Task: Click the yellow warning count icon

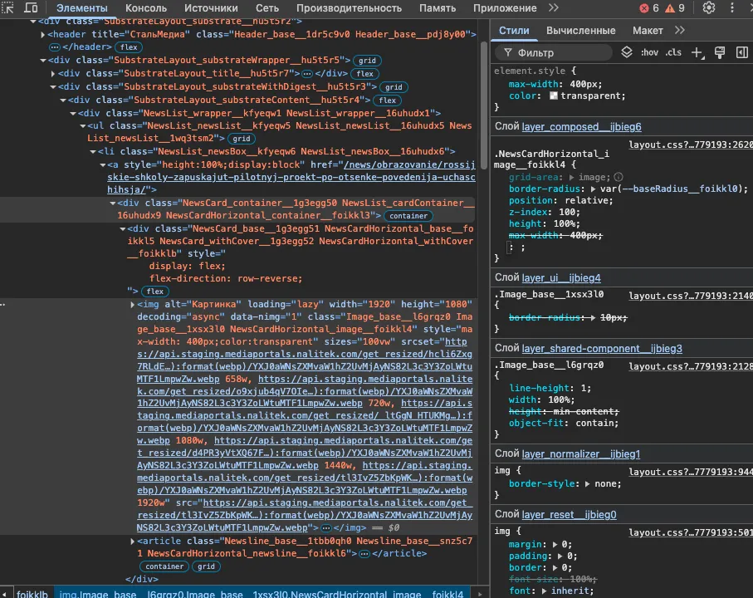Action: click(x=670, y=8)
